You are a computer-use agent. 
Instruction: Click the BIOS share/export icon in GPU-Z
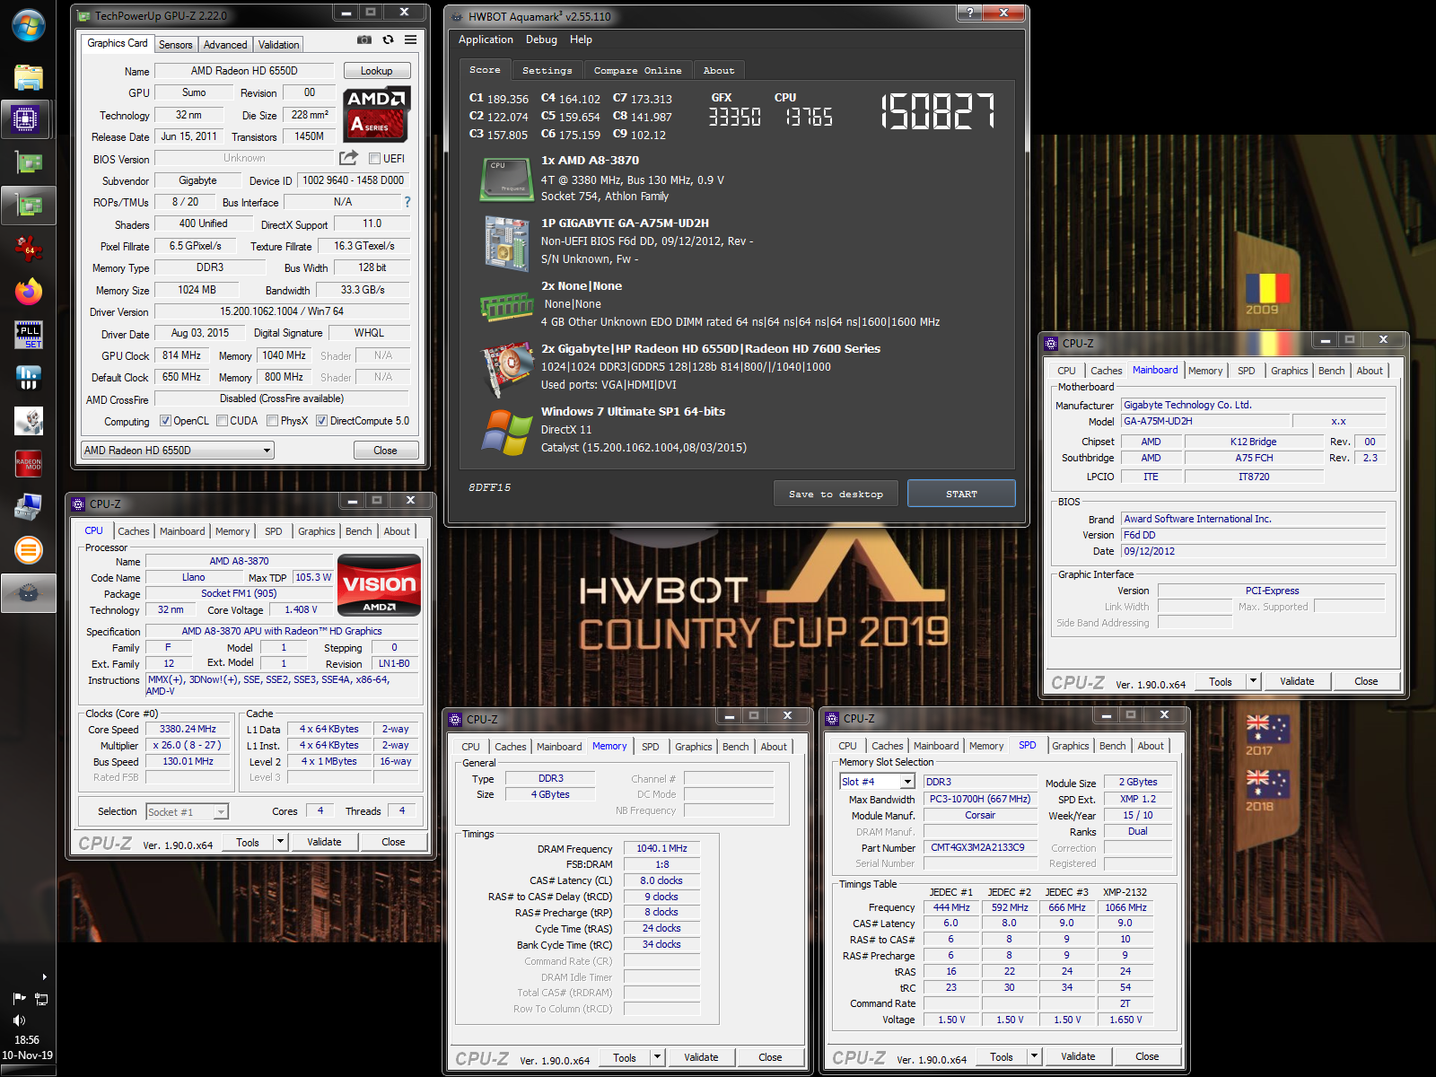click(348, 158)
